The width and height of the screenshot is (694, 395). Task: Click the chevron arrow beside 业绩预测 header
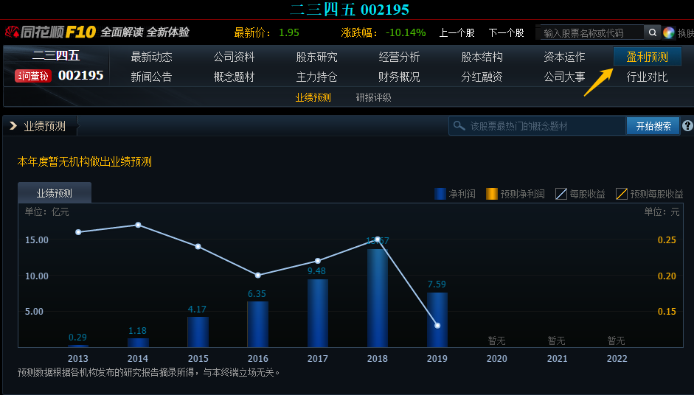13,126
